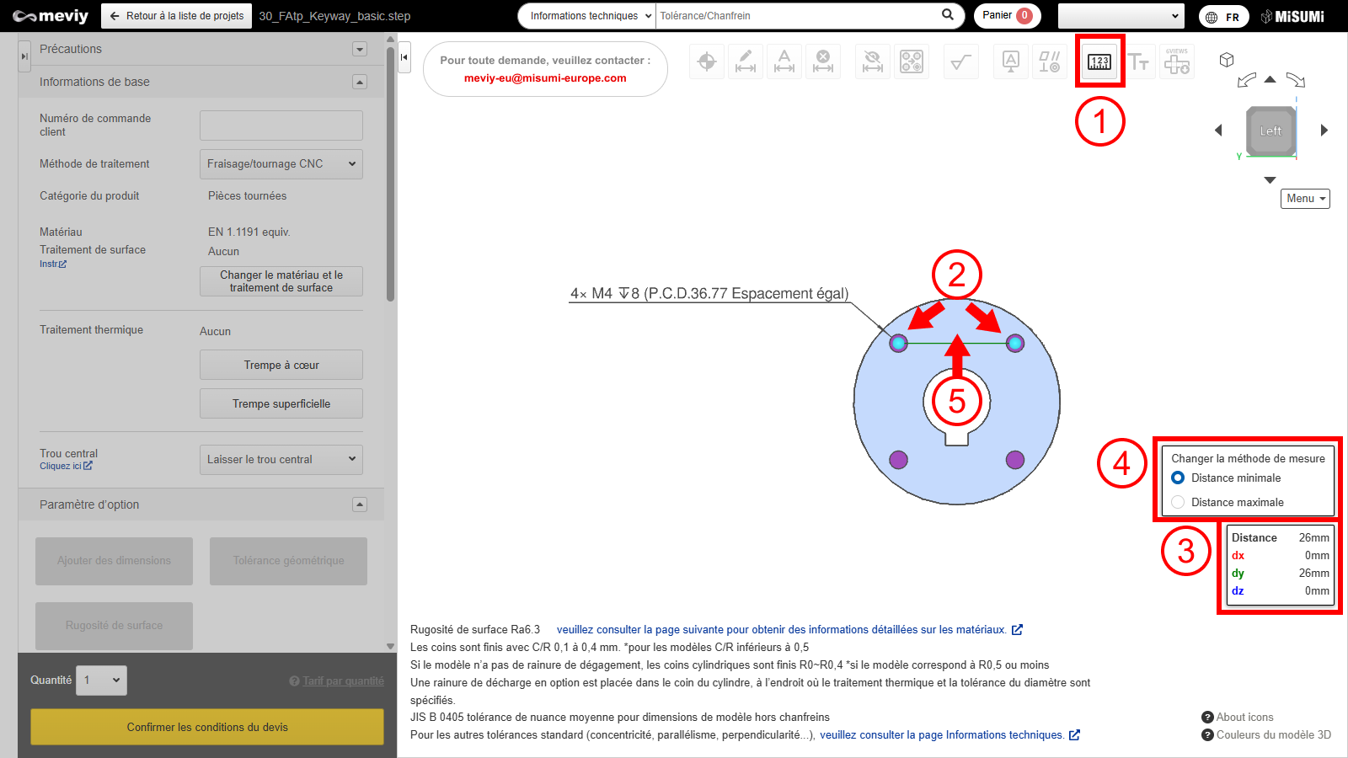Viewport: 1348px width, 758px height.
Task: Select the geometric tolerance toolbar icon
Action: 1049,61
